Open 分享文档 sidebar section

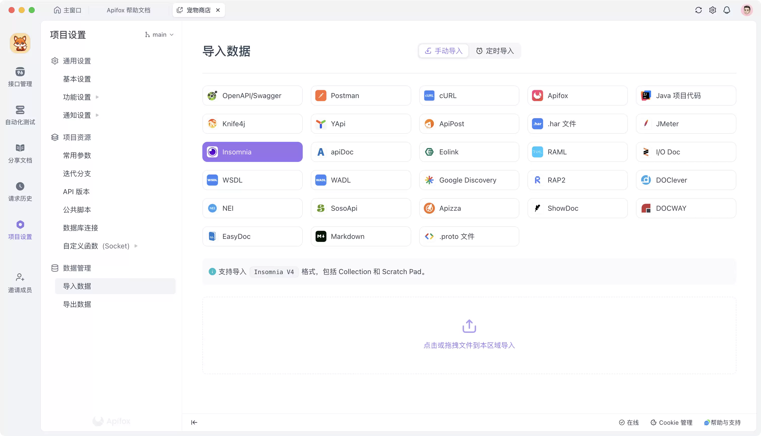[x=20, y=153]
